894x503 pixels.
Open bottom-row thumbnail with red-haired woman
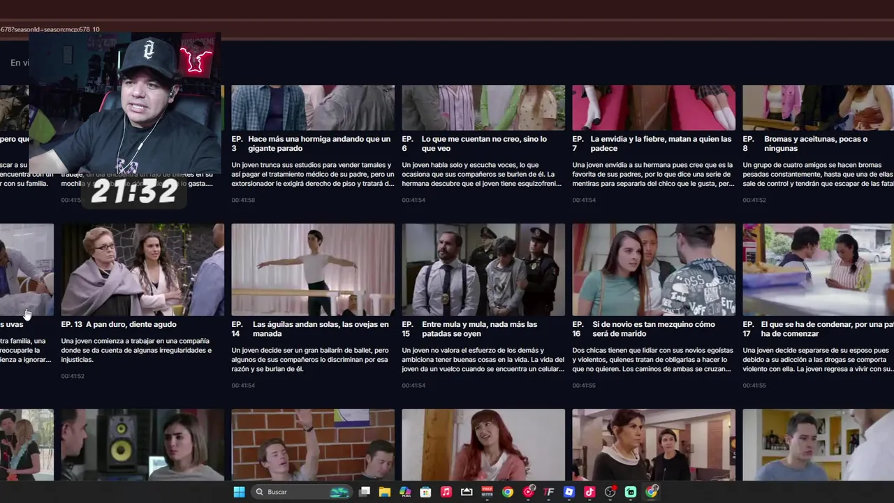[483, 444]
